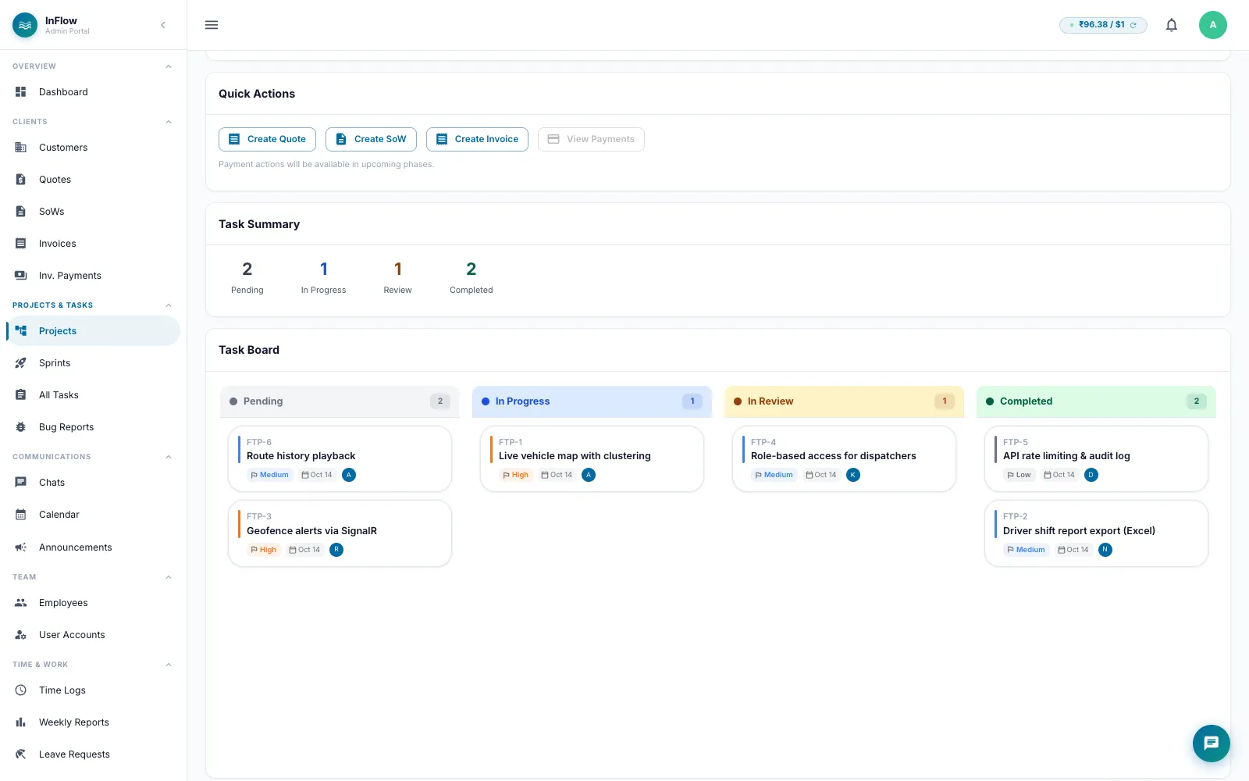The image size is (1249, 781).
Task: Click the Create Quote button
Action: point(267,139)
